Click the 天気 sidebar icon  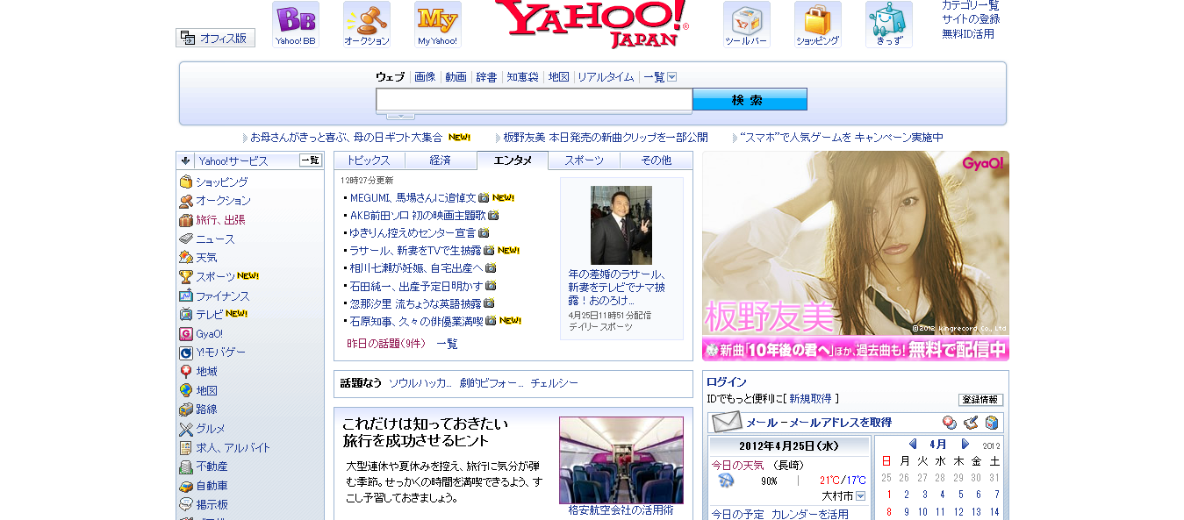186,258
